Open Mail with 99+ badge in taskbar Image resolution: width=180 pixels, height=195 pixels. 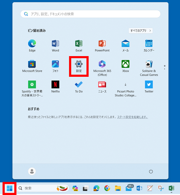coord(129,188)
